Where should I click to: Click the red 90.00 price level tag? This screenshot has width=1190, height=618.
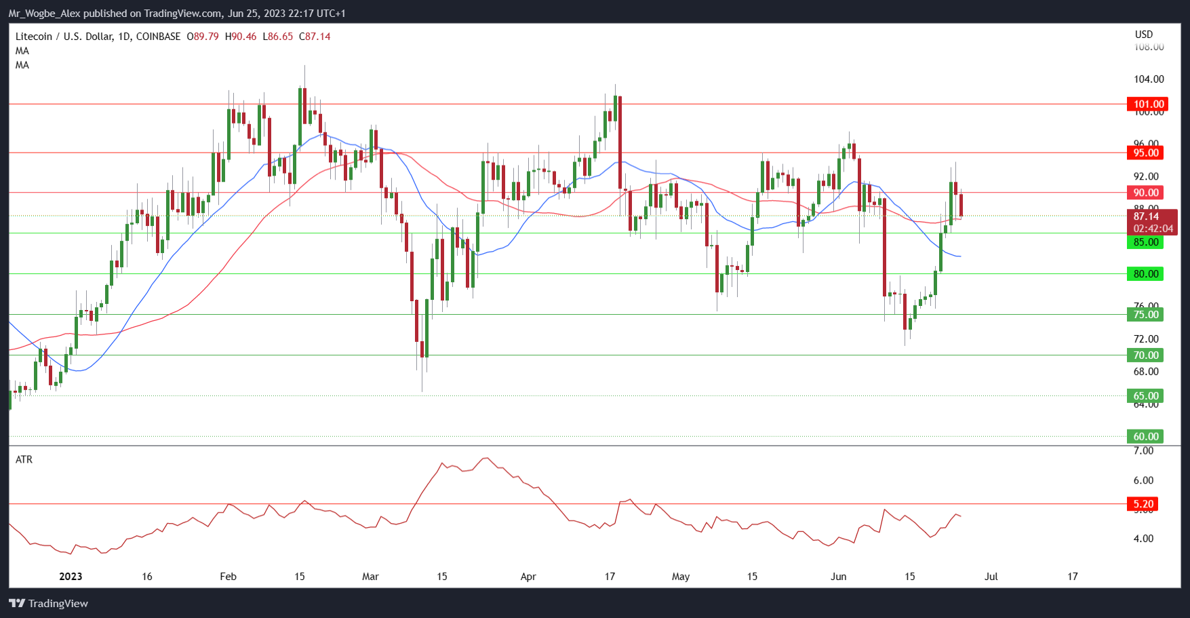(1146, 193)
